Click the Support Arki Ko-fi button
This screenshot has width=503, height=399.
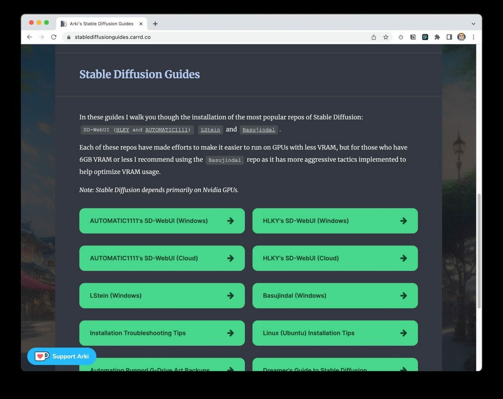(x=62, y=356)
